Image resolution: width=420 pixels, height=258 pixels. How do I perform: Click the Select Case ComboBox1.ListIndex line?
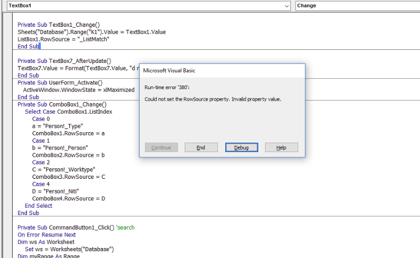[x=68, y=112]
